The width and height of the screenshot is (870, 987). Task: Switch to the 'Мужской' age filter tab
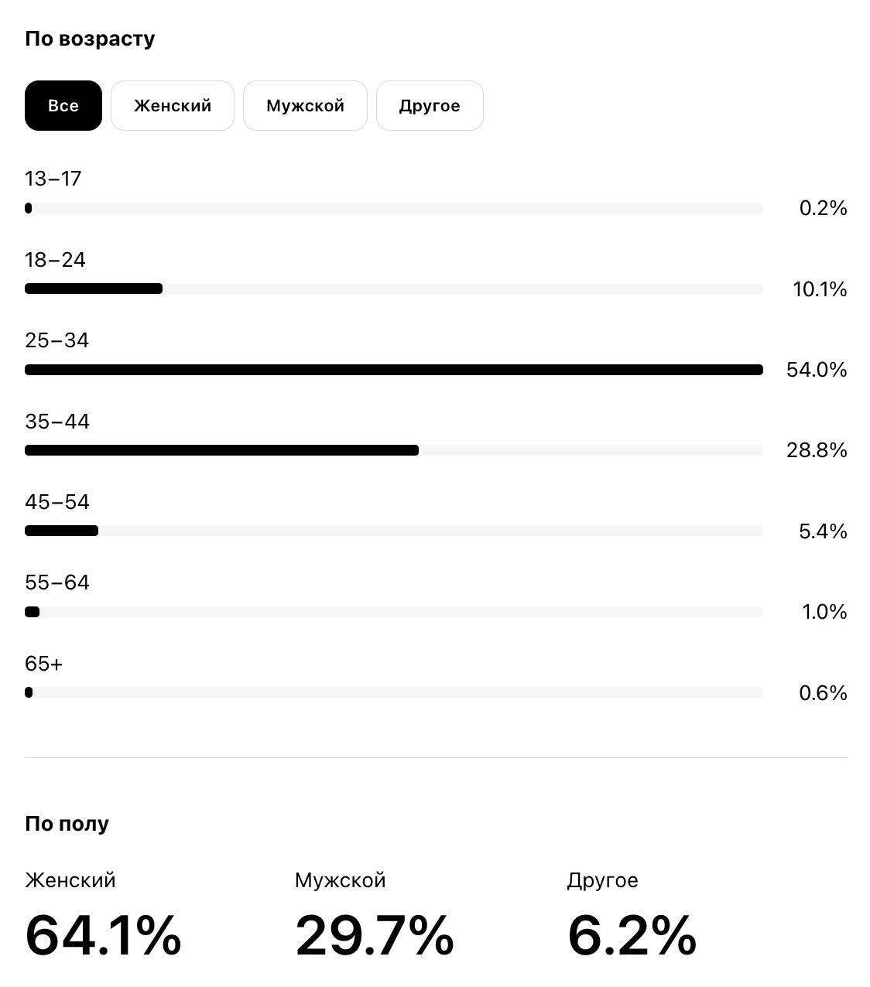point(305,106)
